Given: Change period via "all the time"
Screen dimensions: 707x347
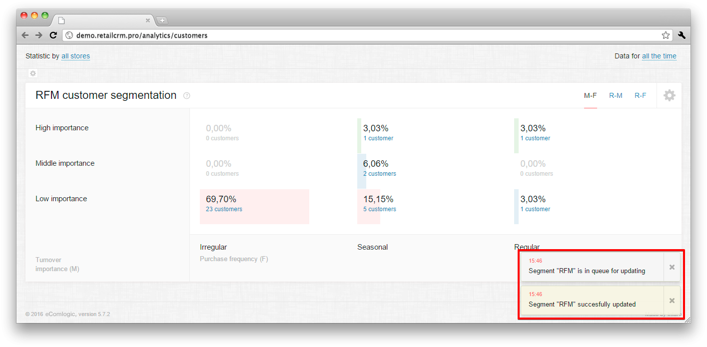Looking at the screenshot, I should [659, 56].
